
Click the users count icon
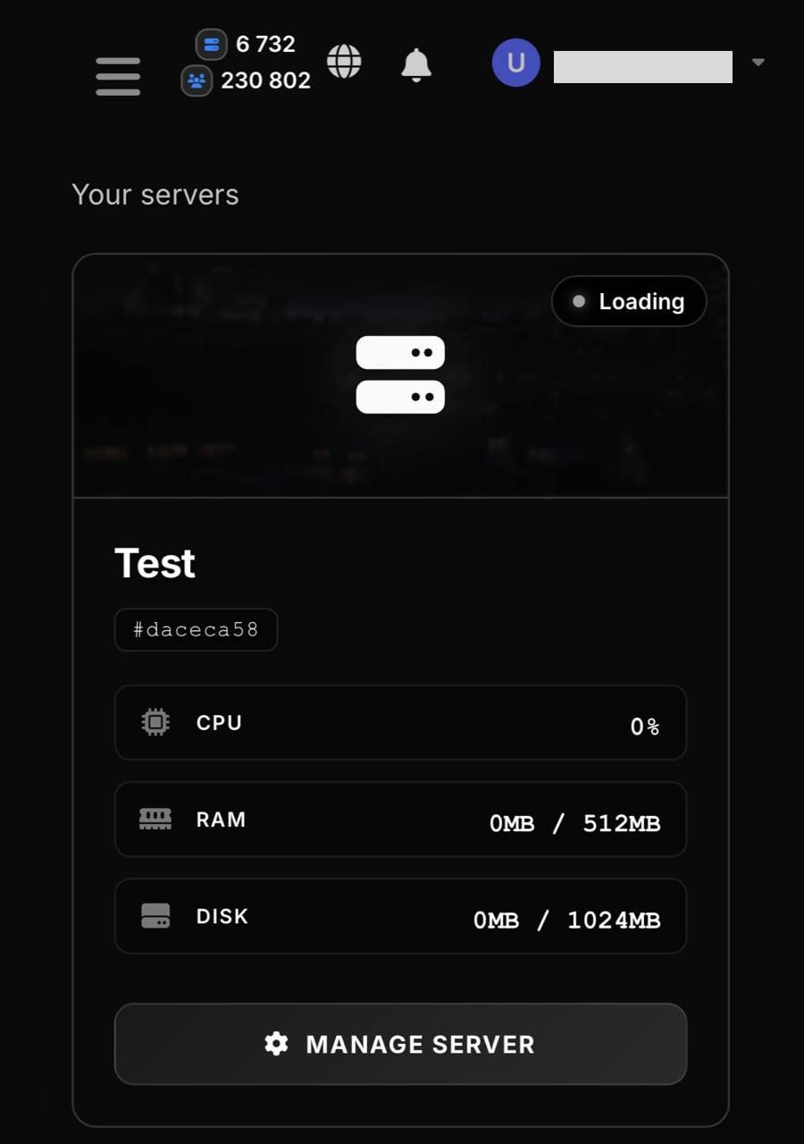(197, 80)
